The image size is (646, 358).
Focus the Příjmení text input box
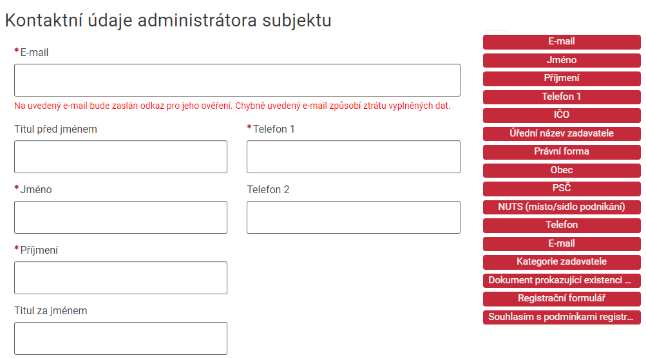(120, 278)
